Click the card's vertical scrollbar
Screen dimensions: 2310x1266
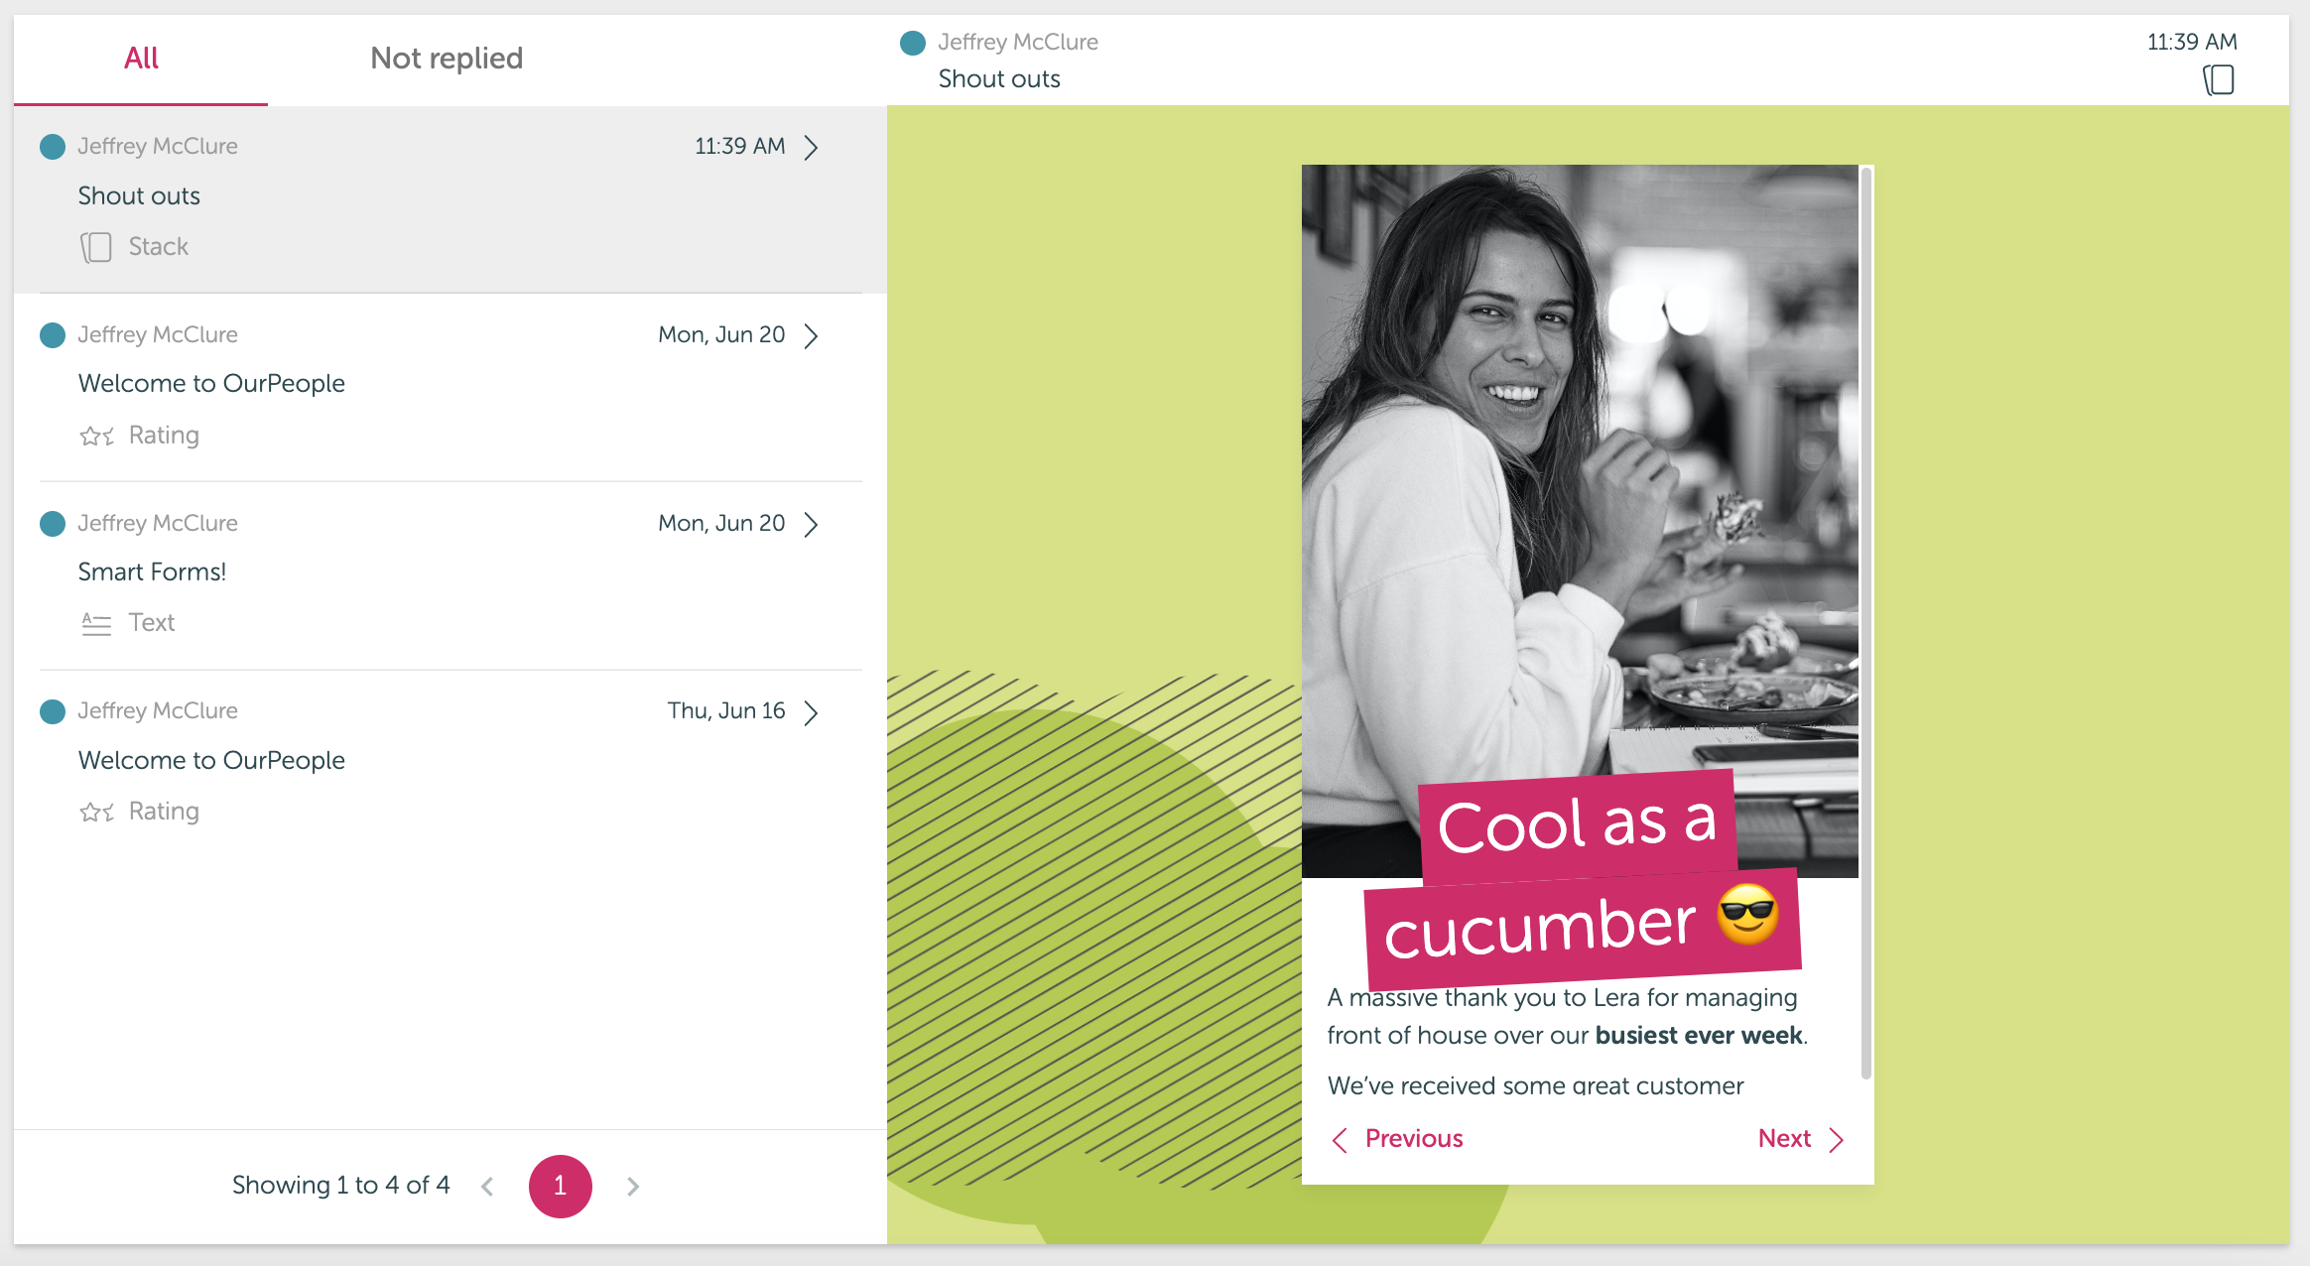pyautogui.click(x=1866, y=623)
